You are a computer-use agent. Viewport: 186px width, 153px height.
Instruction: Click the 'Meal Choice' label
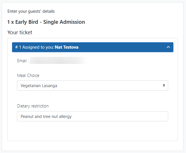pyautogui.click(x=28, y=76)
